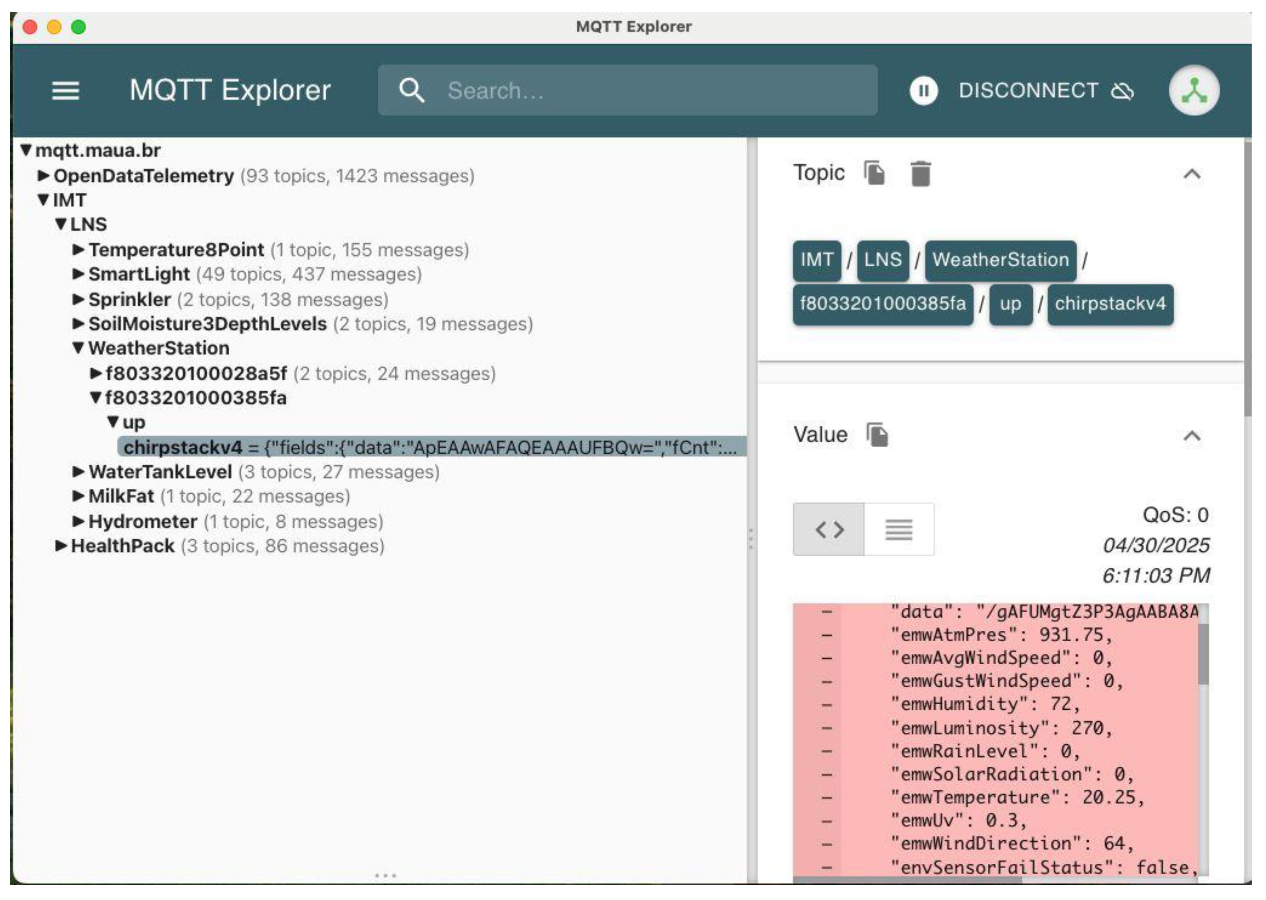Collapse the LNS tree triangle
The width and height of the screenshot is (1266, 900).
point(61,224)
